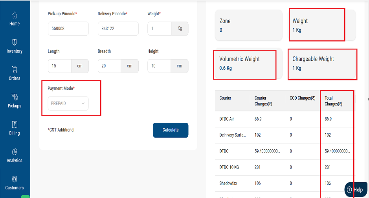Open the Analytics pie chart icon

pos(15,152)
